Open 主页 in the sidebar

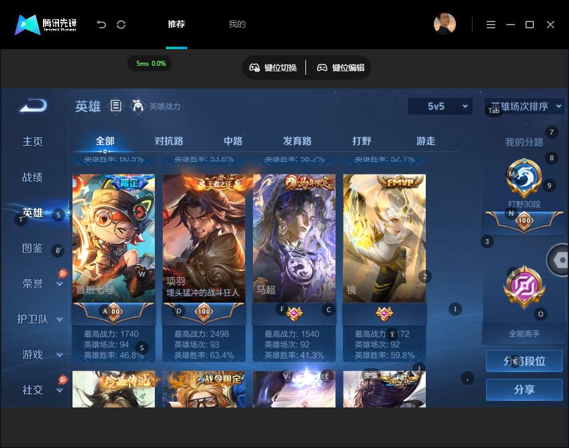coord(33,141)
